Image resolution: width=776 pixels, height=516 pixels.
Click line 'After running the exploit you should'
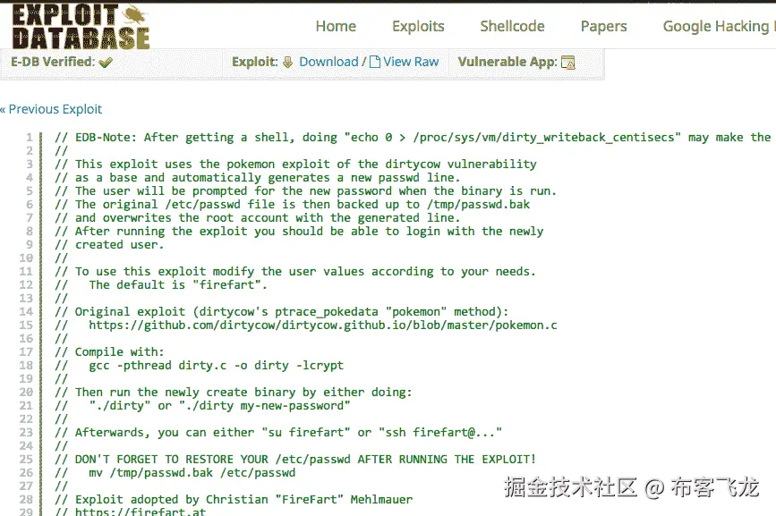coord(299,231)
